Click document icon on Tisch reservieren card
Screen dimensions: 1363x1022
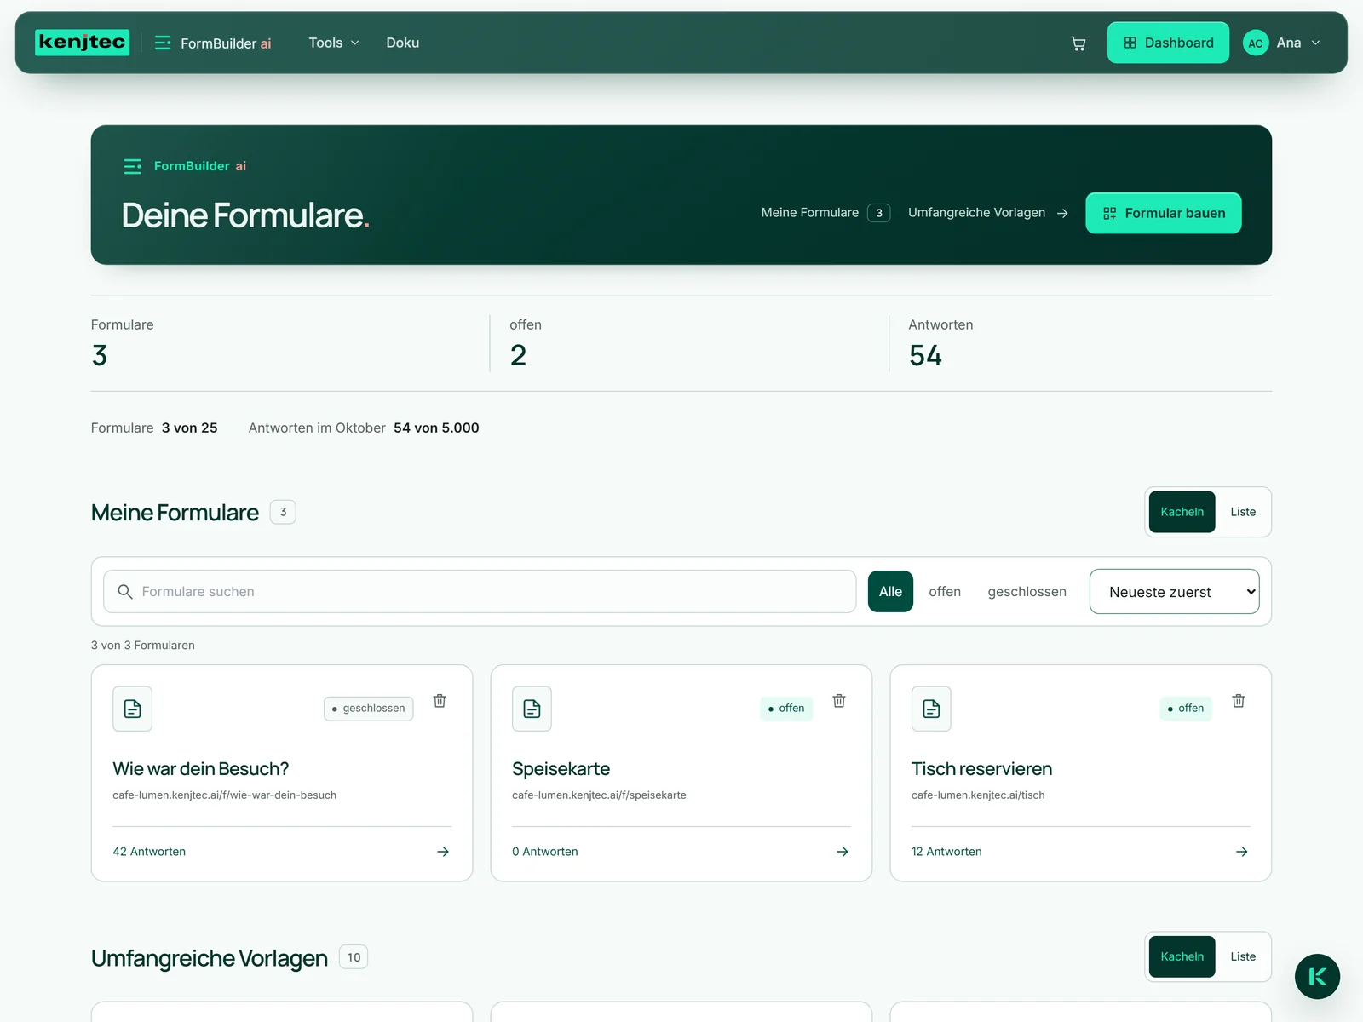tap(931, 709)
